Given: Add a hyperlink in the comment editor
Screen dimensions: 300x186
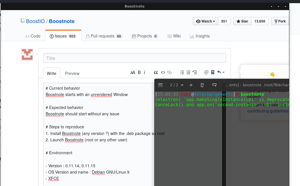Looking at the screenshot, I should pos(169,72).
